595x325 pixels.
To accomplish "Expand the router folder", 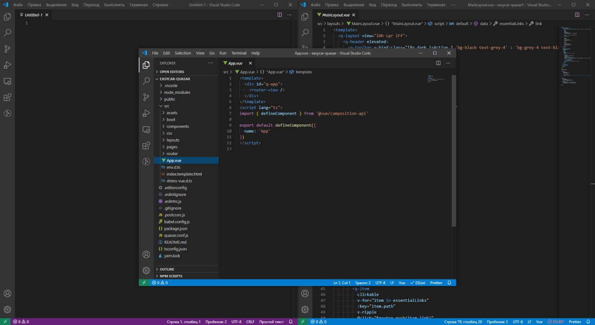I will coord(186,153).
